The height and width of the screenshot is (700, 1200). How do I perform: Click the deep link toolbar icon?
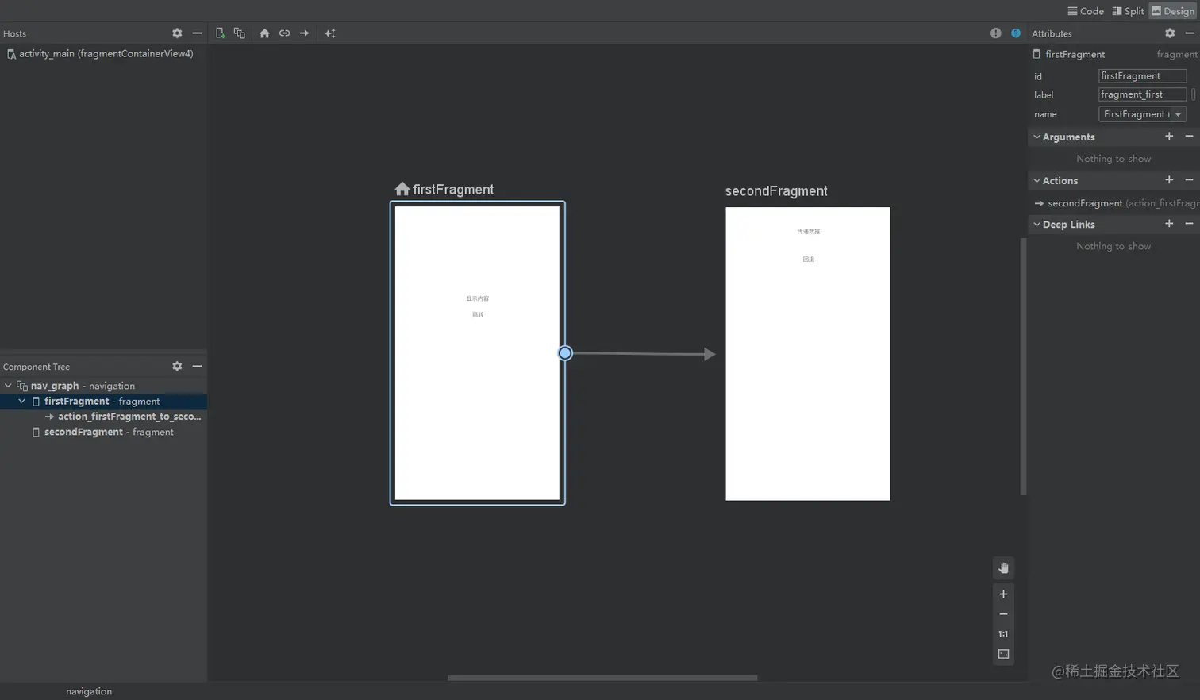tap(284, 33)
